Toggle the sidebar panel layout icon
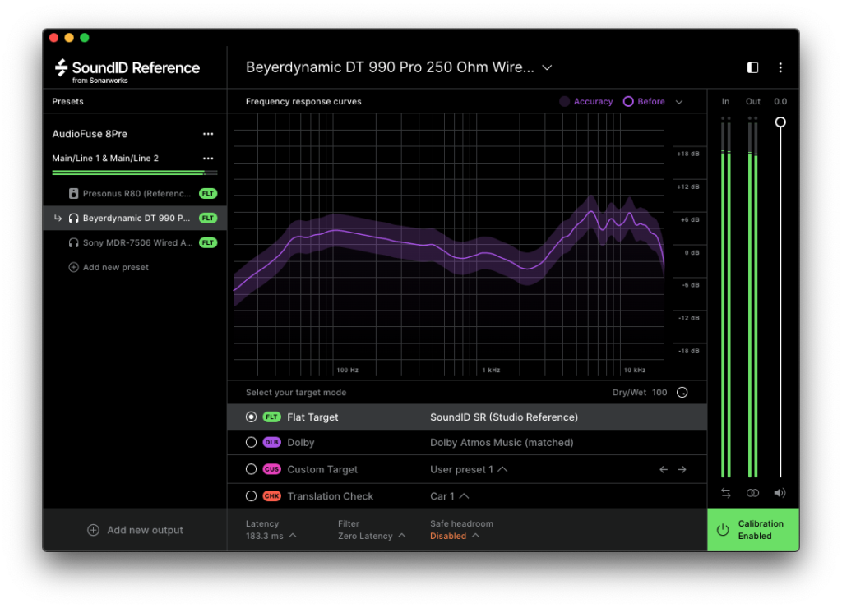The width and height of the screenshot is (842, 608). (x=752, y=67)
